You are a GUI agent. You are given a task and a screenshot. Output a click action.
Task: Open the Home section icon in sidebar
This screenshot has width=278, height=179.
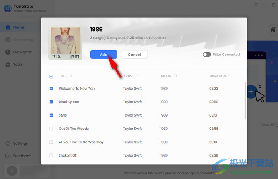coord(8,27)
